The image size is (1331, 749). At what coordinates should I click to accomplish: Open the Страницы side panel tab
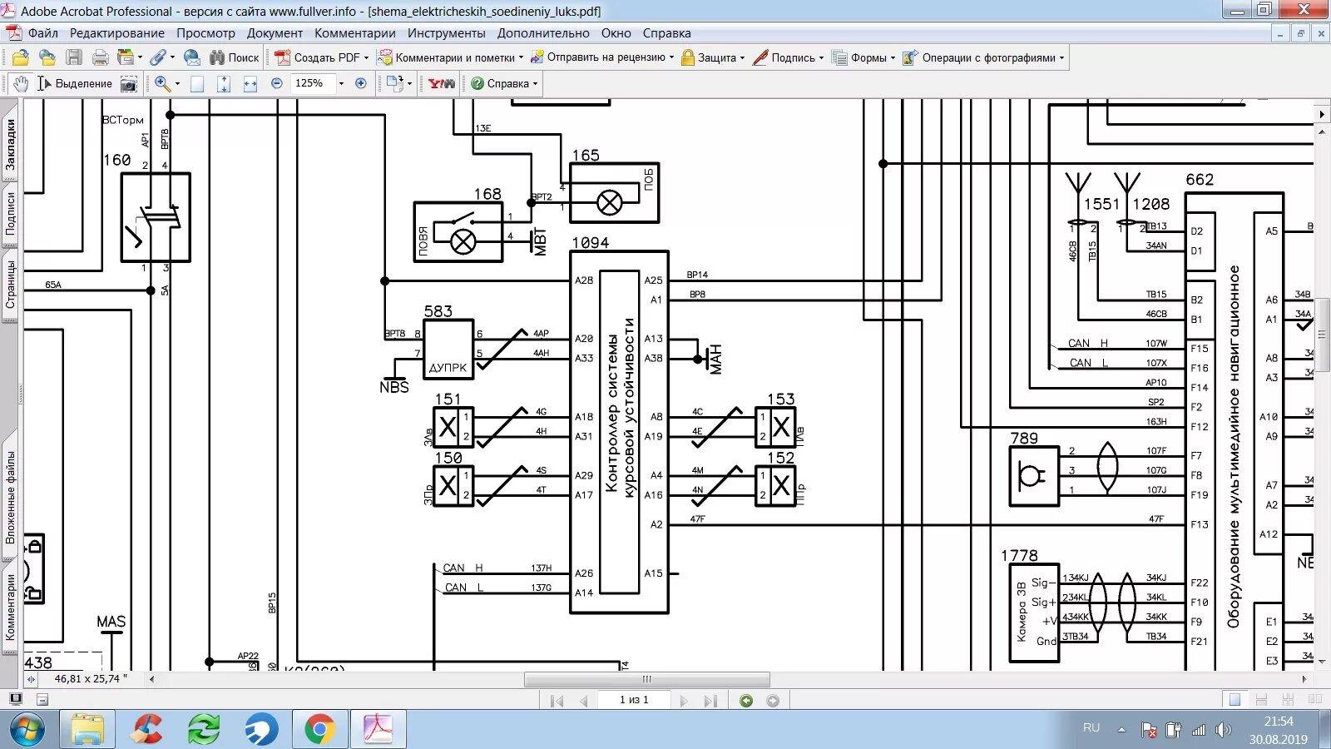[x=10, y=285]
